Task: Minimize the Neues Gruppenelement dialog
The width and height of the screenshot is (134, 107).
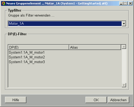Action: (x=121, y=3)
